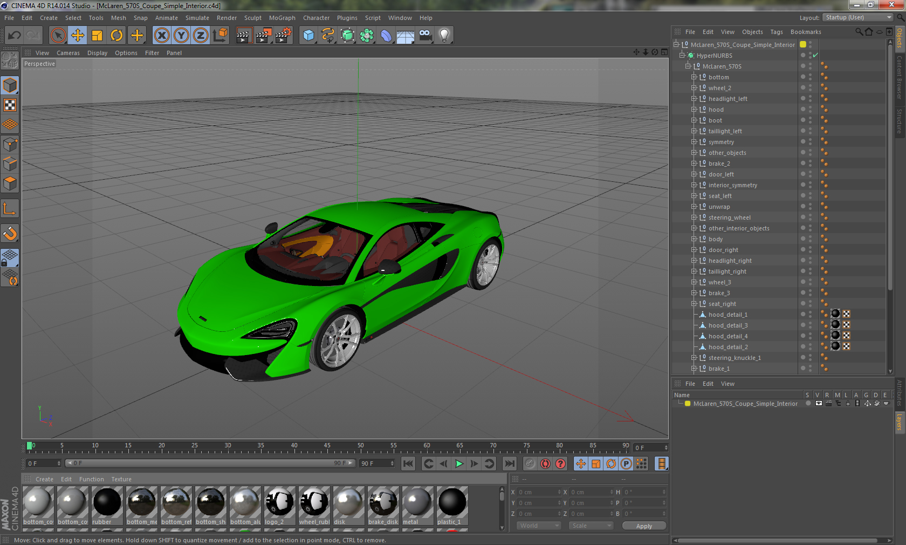This screenshot has height=545, width=906.
Task: Open the HyperNURBS generator icon
Action: [347, 36]
